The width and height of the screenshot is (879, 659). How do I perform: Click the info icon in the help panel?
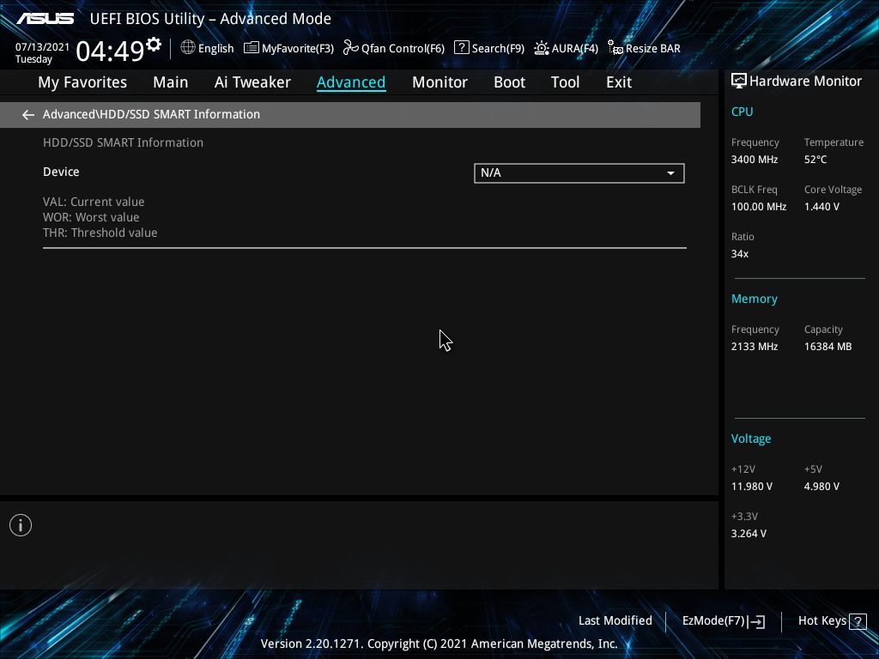pyautogui.click(x=21, y=525)
